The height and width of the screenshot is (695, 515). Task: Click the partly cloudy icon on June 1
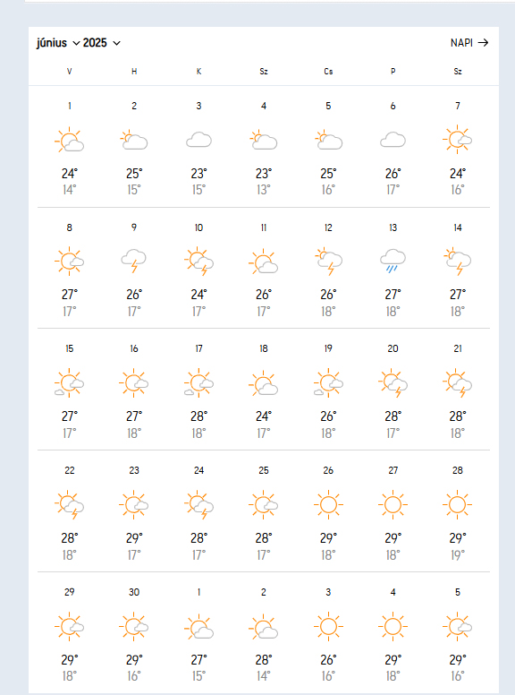pyautogui.click(x=70, y=140)
